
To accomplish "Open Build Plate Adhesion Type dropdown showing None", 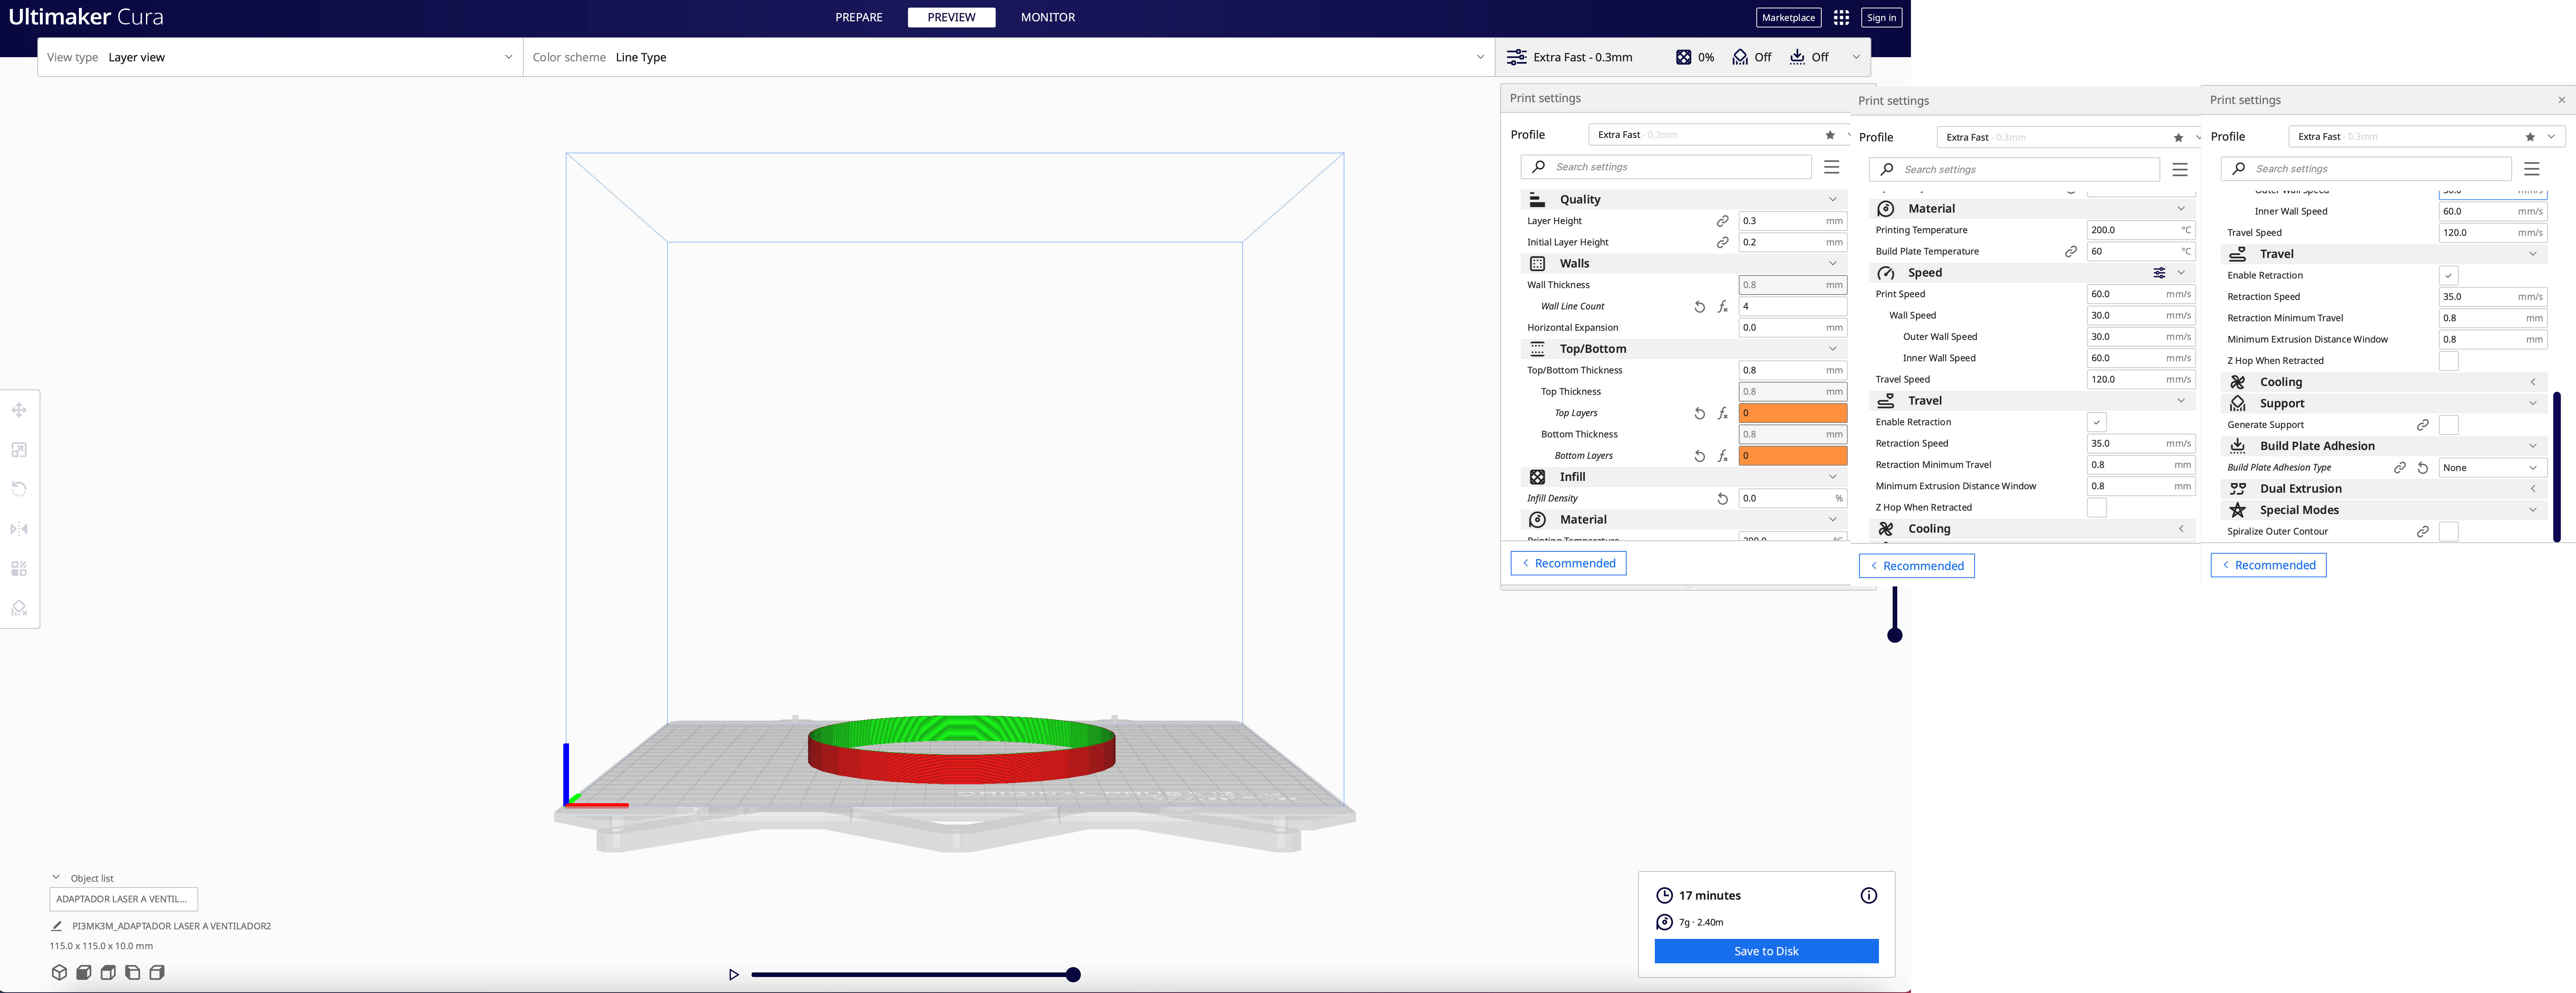I will click(x=2492, y=468).
